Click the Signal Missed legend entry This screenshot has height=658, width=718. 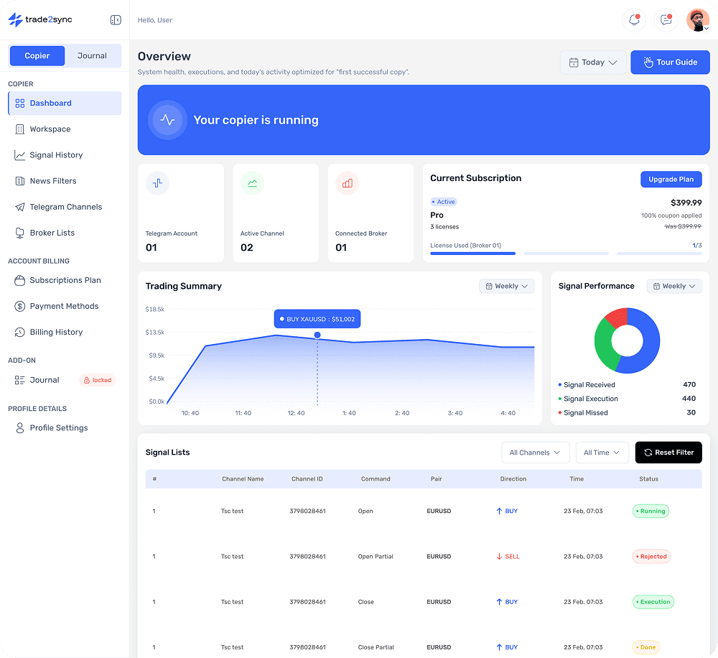[627, 413]
